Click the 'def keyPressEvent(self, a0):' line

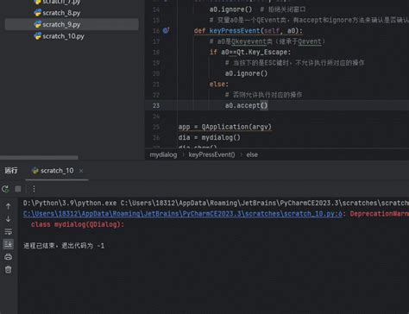(249, 31)
